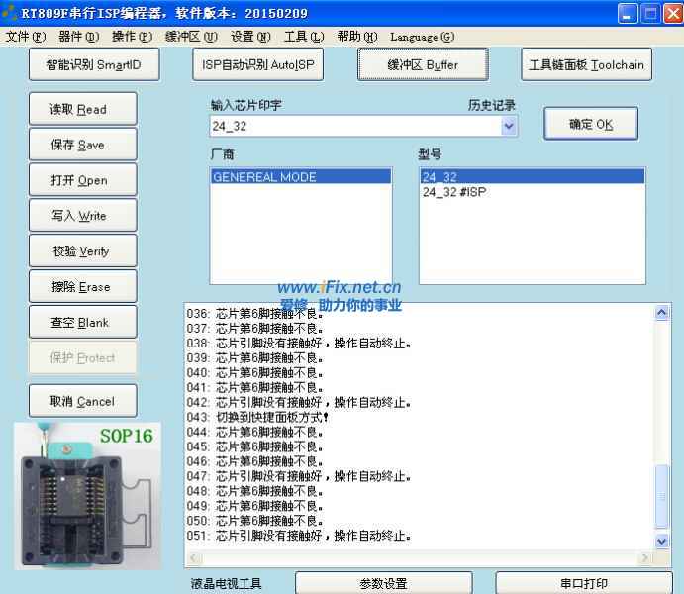Select log line 047 in the output
684x594 pixels.
pos(299,476)
